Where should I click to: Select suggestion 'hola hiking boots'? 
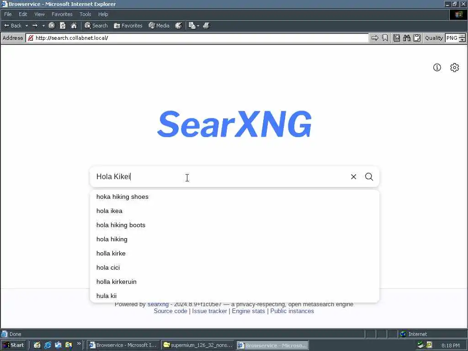234,225
